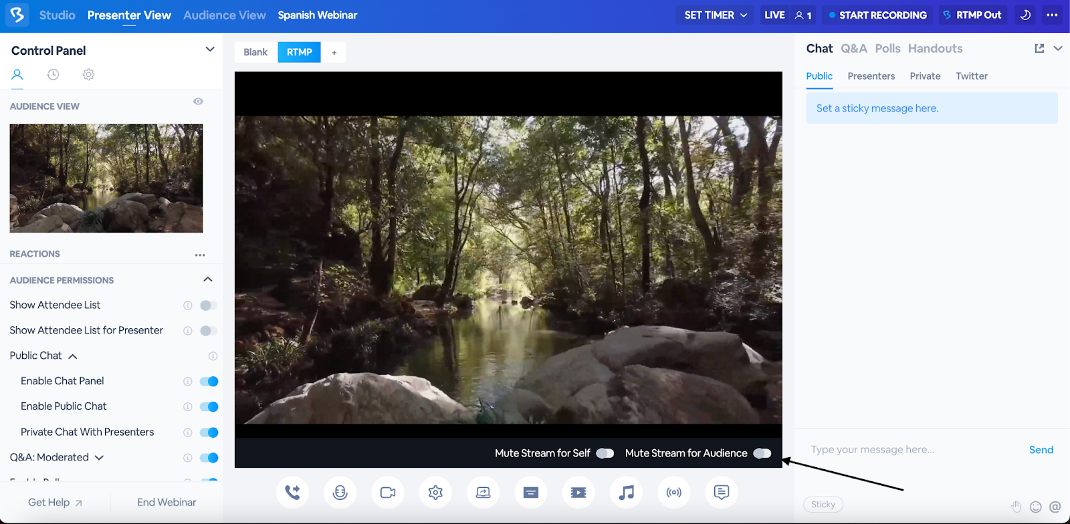
Task: Select the Blank stage tab
Action: coord(255,52)
